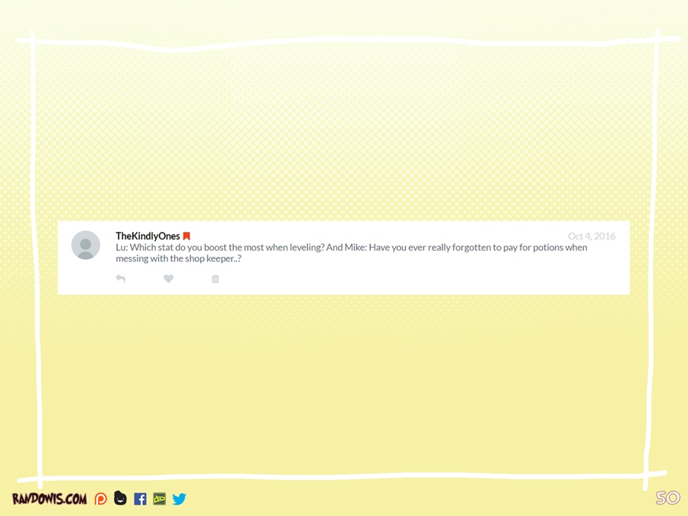Image resolution: width=688 pixels, height=516 pixels.
Task: Click the black smiley face icon
Action: (x=120, y=498)
